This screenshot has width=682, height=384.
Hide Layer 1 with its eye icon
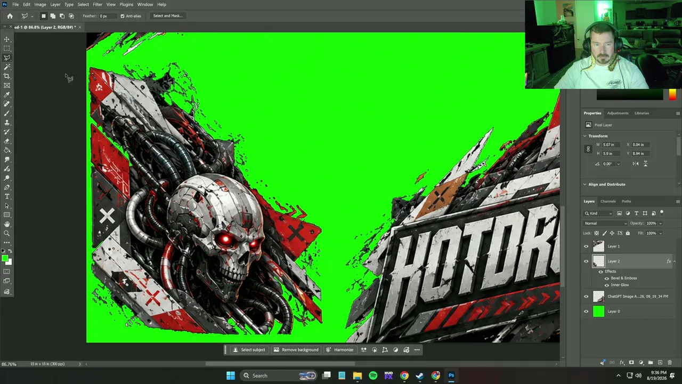tap(586, 246)
